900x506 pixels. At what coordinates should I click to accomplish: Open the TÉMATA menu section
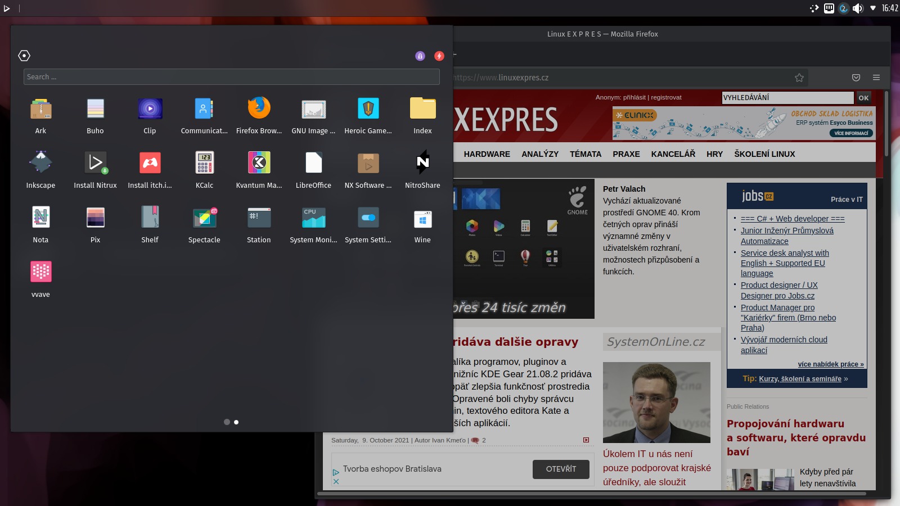coord(586,154)
